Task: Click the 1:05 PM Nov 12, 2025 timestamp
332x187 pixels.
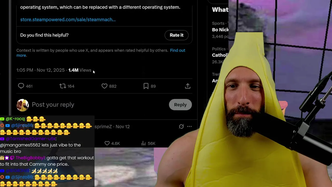Action: [x=40, y=70]
